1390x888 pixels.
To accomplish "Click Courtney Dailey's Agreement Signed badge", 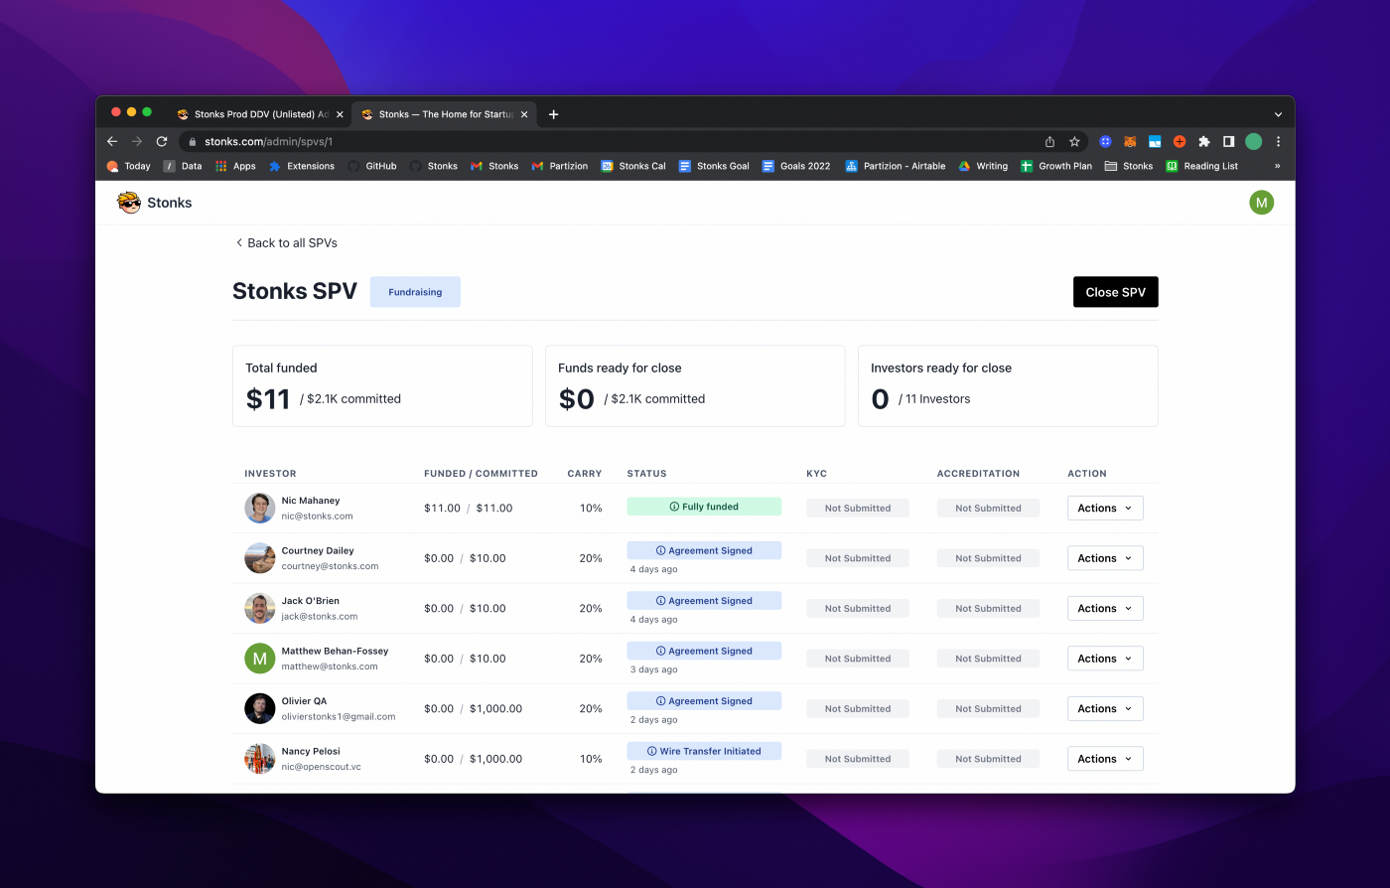I will (x=704, y=550).
